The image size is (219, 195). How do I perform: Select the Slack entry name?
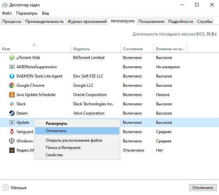[21, 104]
